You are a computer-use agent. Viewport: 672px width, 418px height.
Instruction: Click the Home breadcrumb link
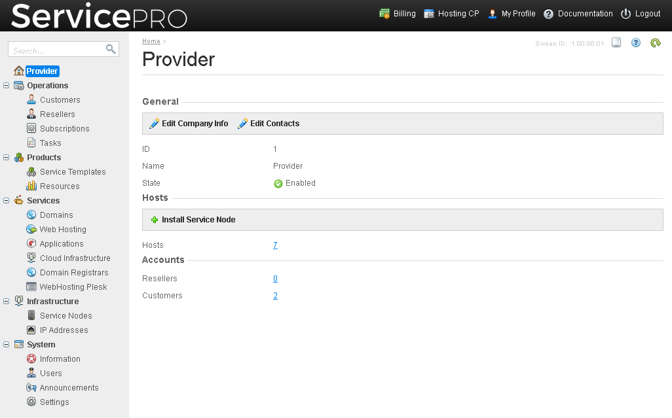click(151, 41)
